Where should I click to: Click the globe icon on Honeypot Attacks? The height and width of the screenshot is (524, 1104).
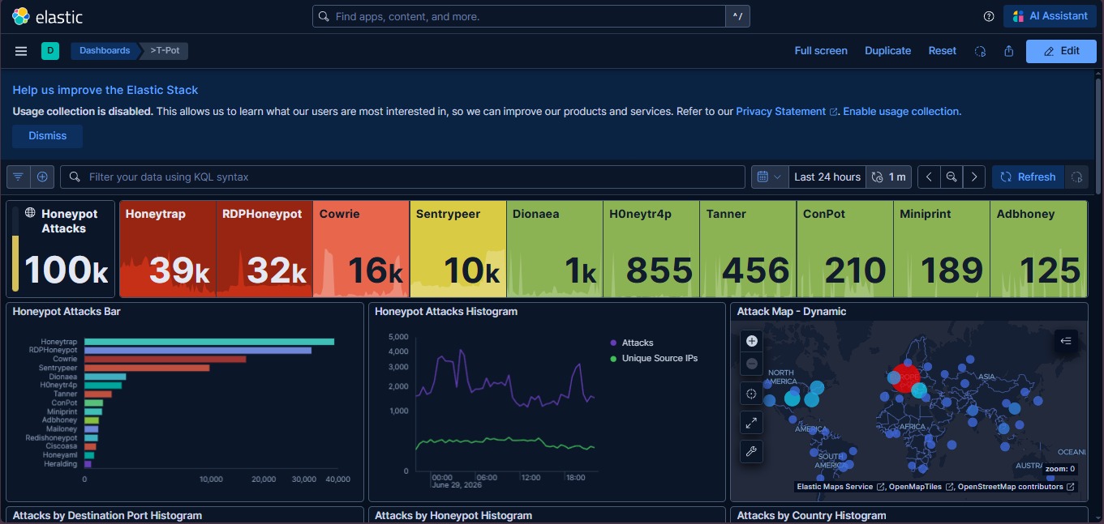(30, 213)
